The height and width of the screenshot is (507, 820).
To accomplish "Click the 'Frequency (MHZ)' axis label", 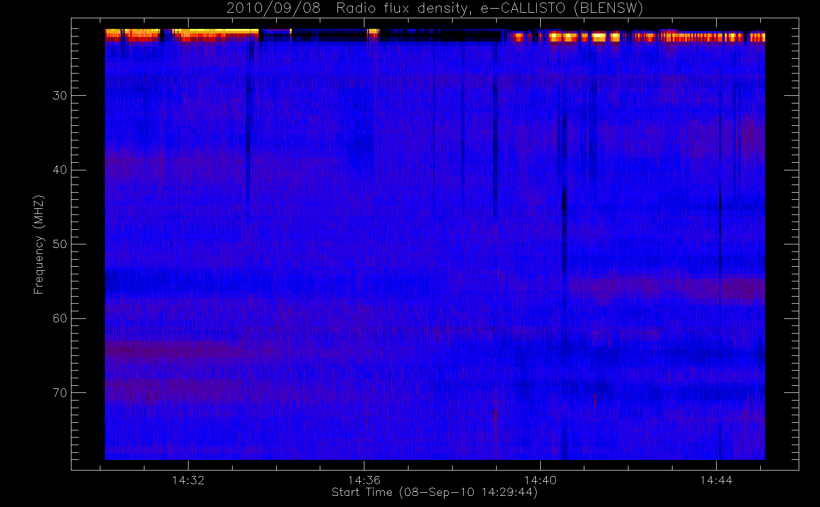I will [39, 244].
